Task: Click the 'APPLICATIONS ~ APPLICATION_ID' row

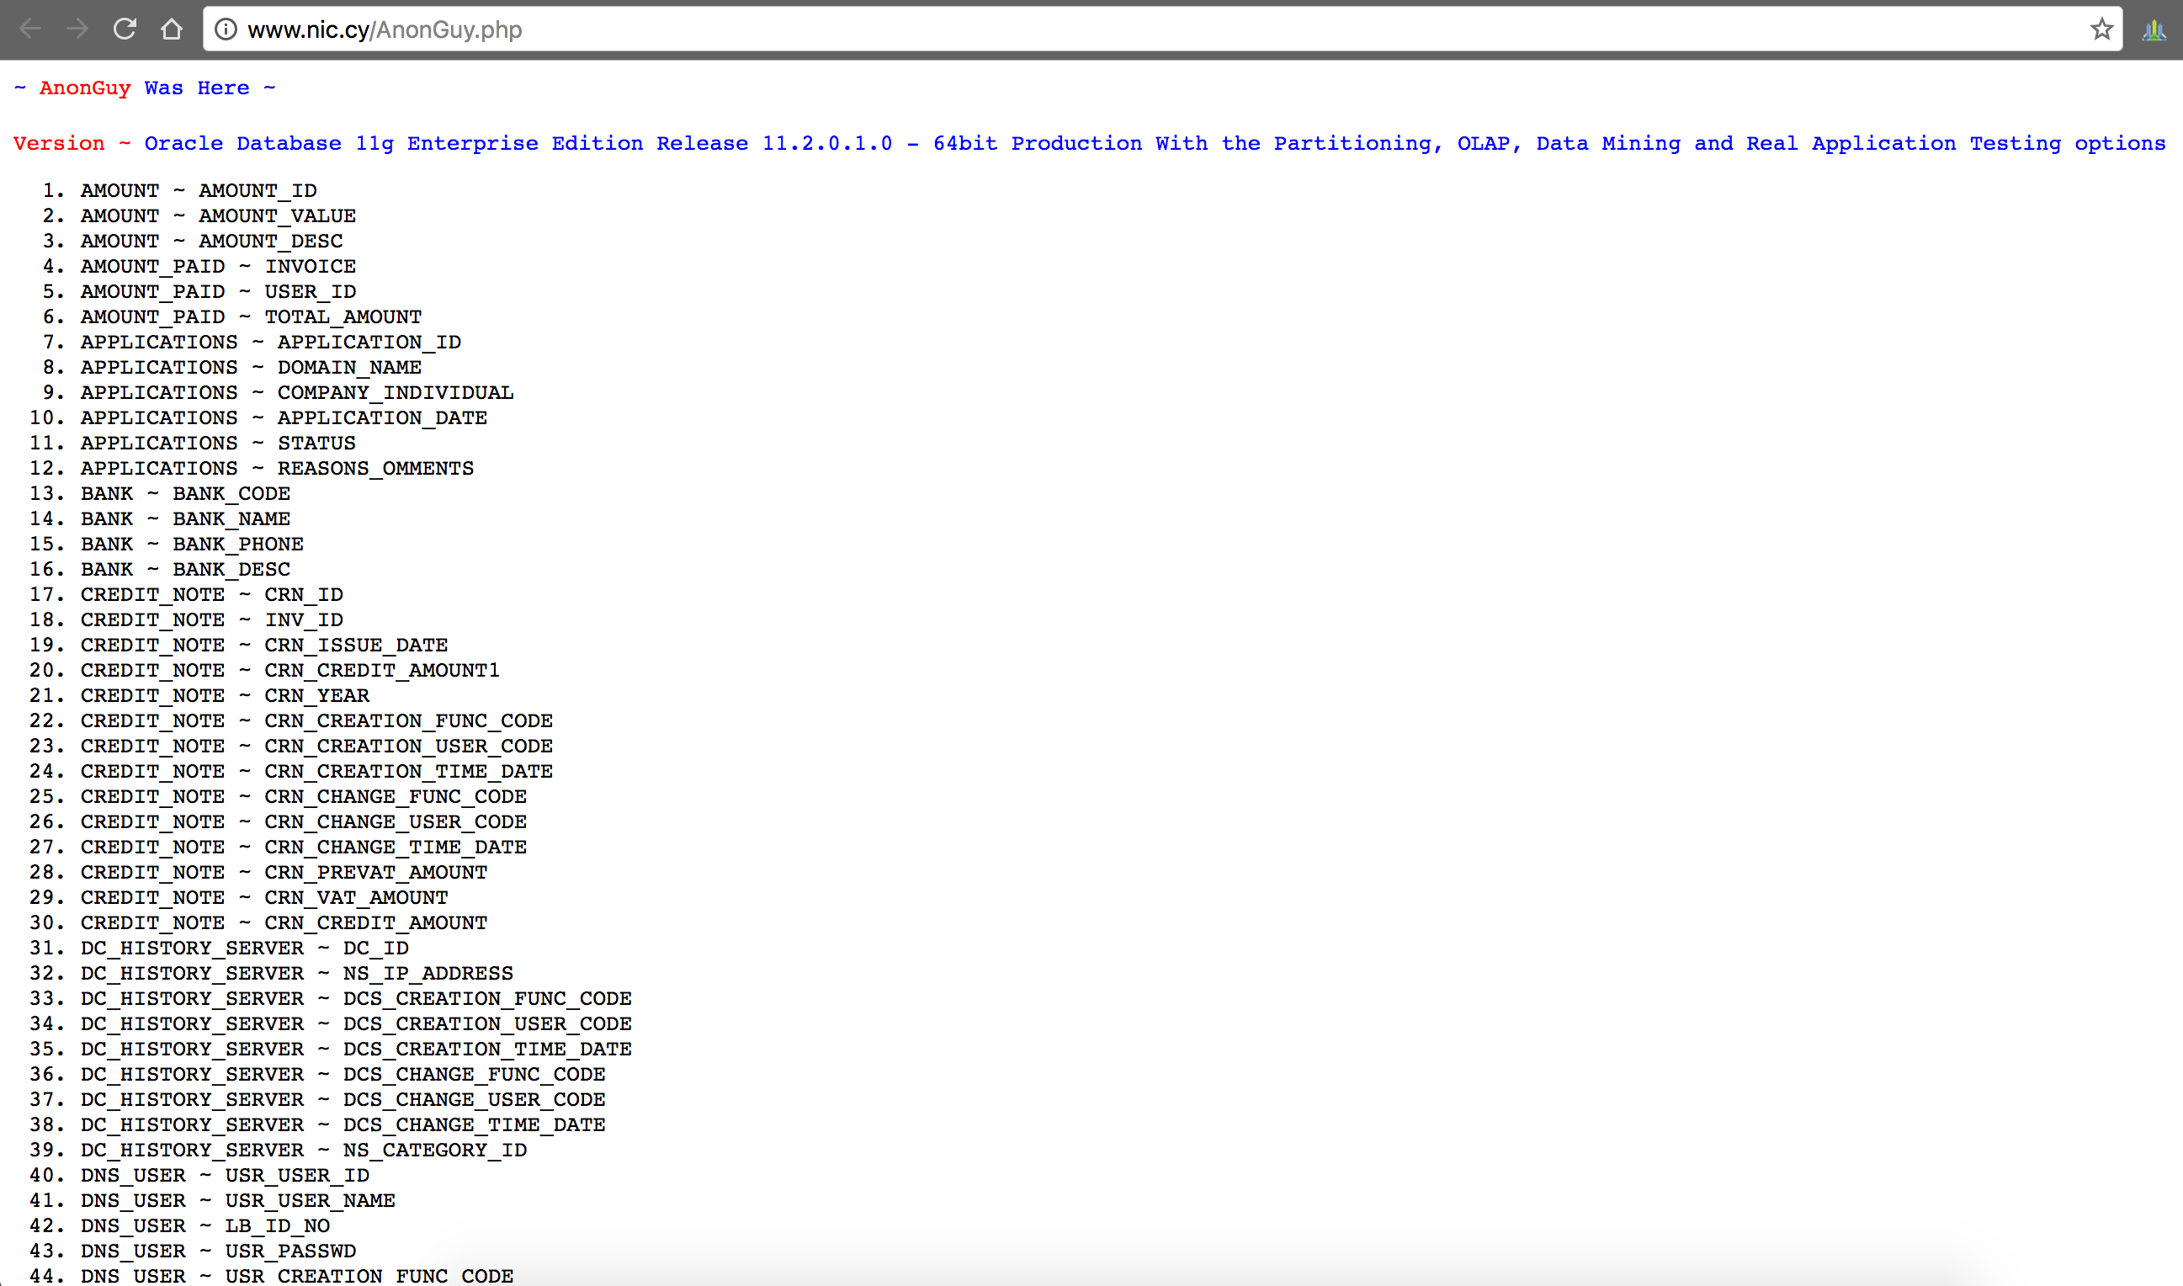Action: click(x=270, y=343)
